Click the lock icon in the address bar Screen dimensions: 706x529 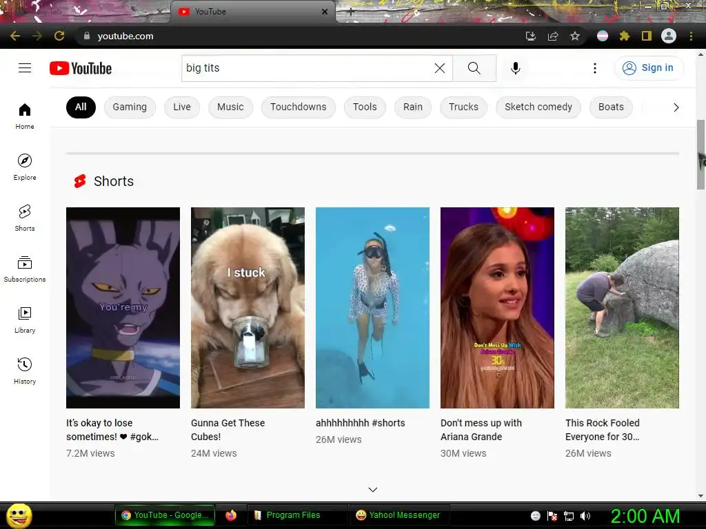[x=87, y=36]
